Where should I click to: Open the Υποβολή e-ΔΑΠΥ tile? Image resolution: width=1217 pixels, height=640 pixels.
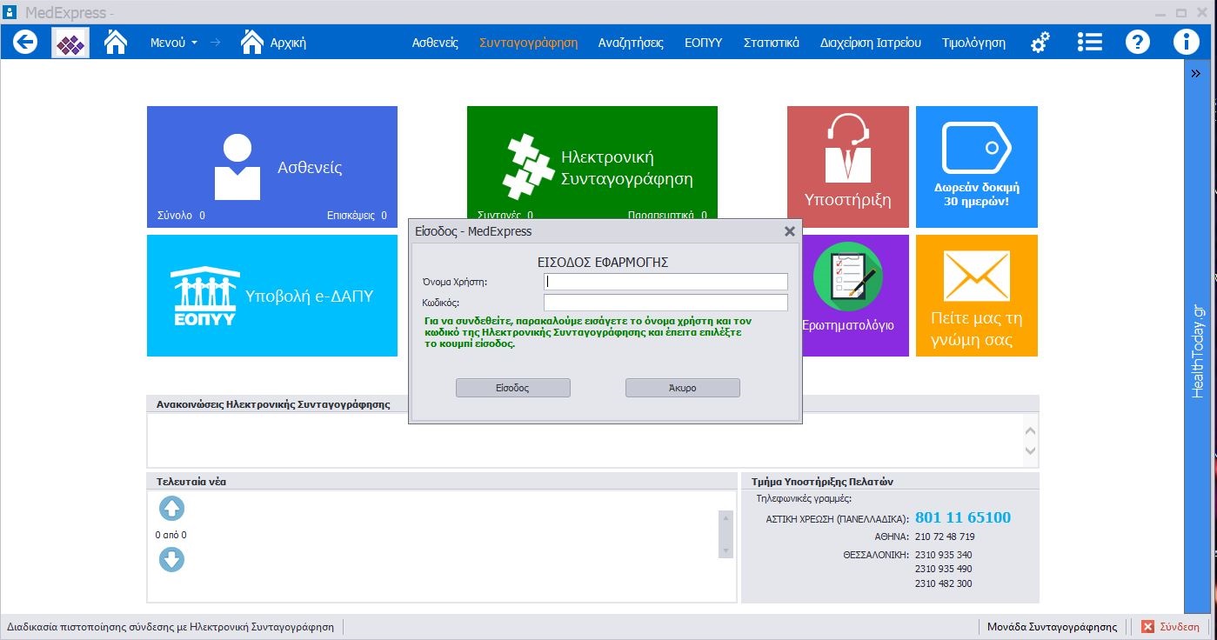coord(272,296)
